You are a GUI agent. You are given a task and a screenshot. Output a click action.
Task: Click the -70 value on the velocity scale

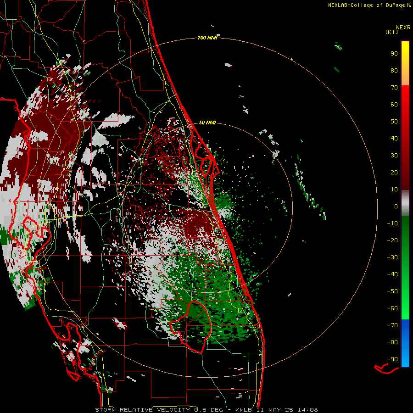click(392, 325)
